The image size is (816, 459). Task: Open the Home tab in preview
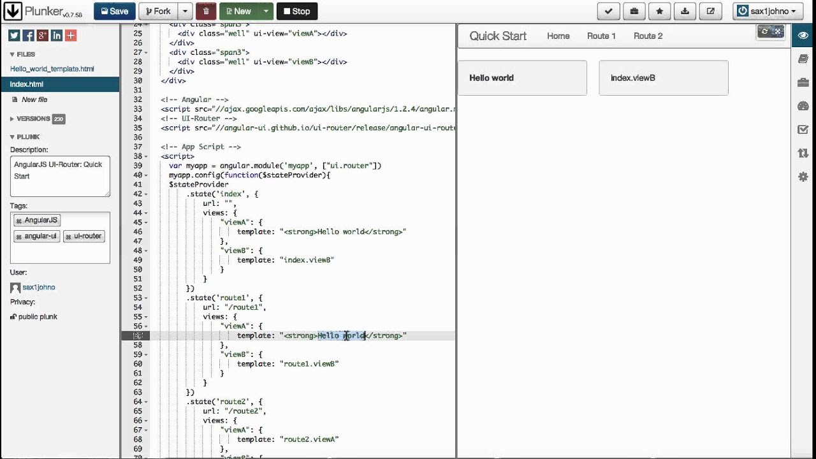558,36
